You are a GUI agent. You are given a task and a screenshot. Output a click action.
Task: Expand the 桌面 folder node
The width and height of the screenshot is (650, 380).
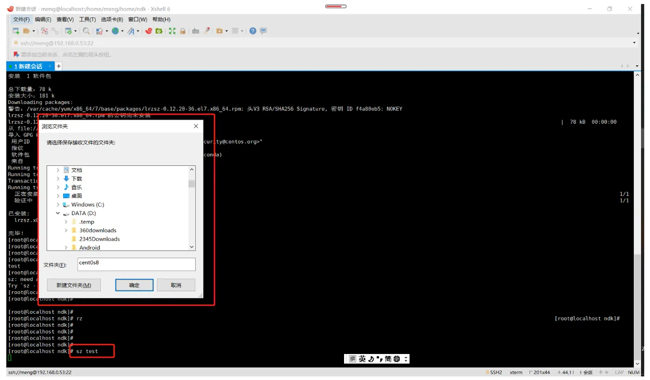tap(58, 196)
